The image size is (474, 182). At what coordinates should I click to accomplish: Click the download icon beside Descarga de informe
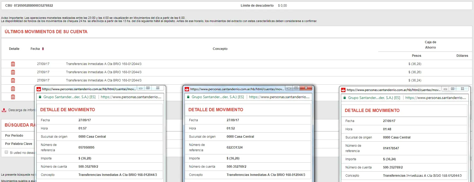[x=4, y=110]
